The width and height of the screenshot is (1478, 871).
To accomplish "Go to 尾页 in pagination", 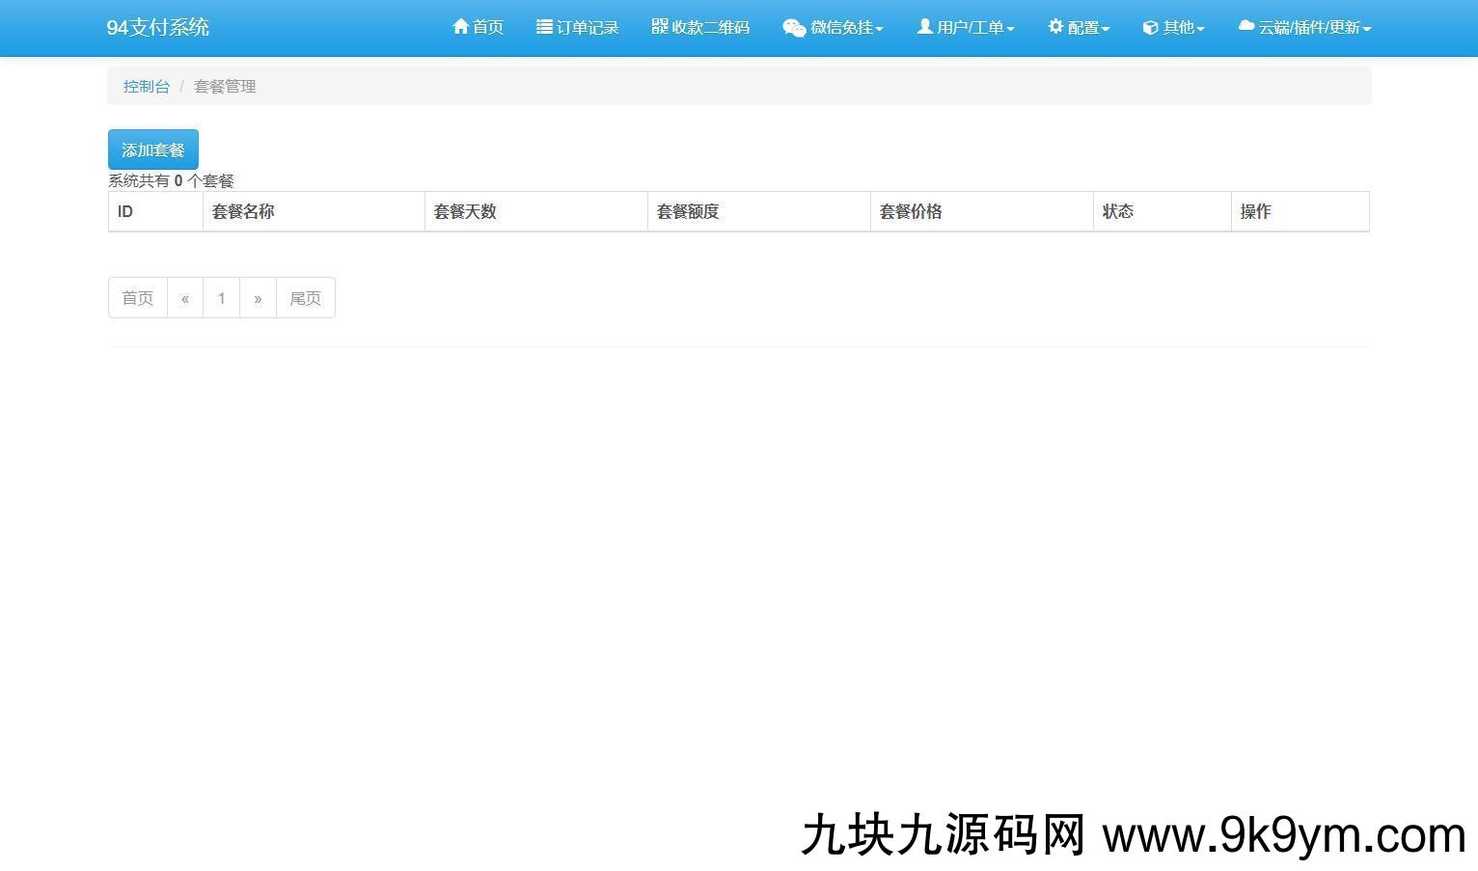I will pos(305,298).
